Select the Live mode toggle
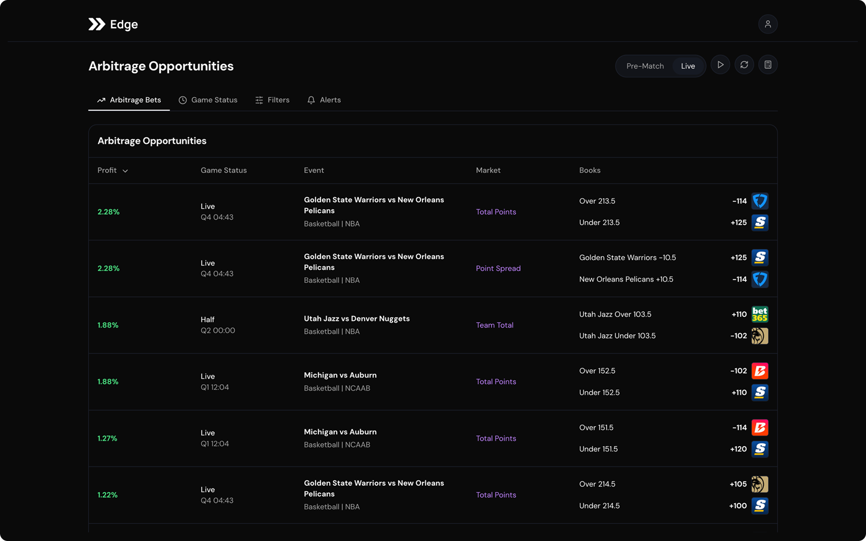This screenshot has width=866, height=541. pos(688,66)
